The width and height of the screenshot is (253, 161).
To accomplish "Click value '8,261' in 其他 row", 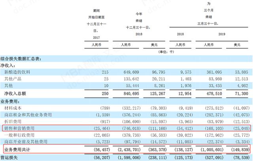I will click(160, 86).
